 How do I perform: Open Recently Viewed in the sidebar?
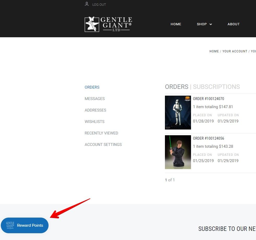pos(102,133)
